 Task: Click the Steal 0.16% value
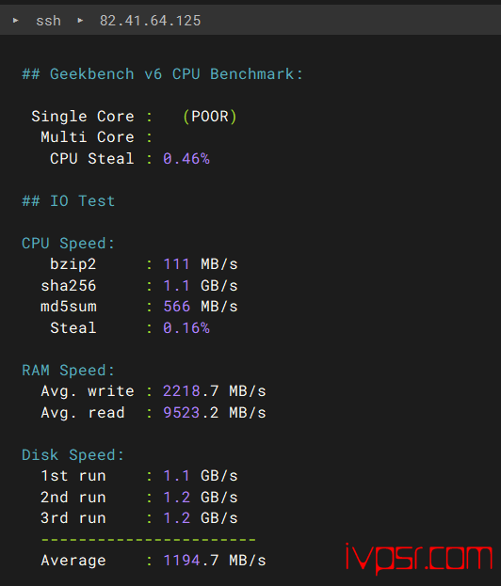pos(186,328)
